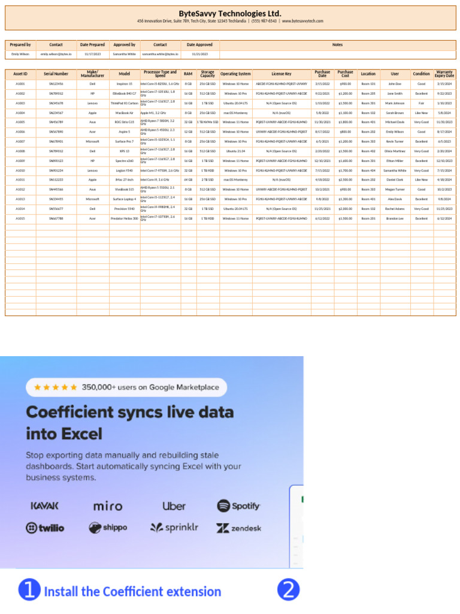
Task: Click the XPS 13 model cell
Action: coord(125,151)
